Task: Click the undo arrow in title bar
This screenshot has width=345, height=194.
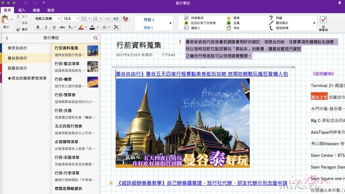Action: (x=26, y=3)
